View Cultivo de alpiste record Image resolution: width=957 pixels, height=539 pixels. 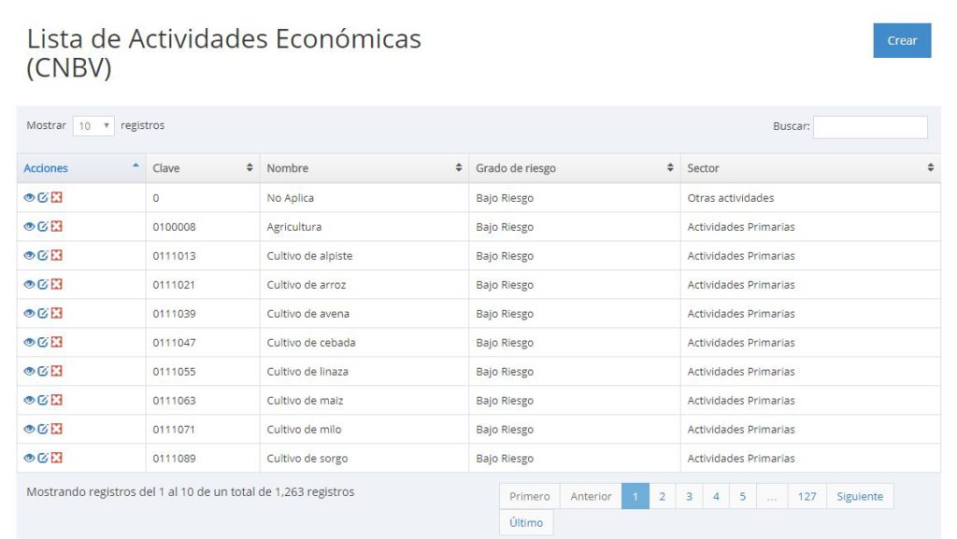click(29, 255)
